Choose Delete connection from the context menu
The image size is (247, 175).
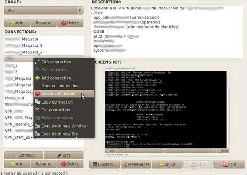click(58, 94)
